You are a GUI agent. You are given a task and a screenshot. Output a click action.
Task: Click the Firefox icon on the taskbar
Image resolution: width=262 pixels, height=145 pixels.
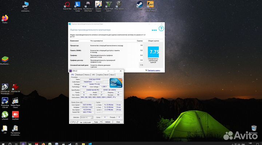pyautogui.click(x=43, y=144)
